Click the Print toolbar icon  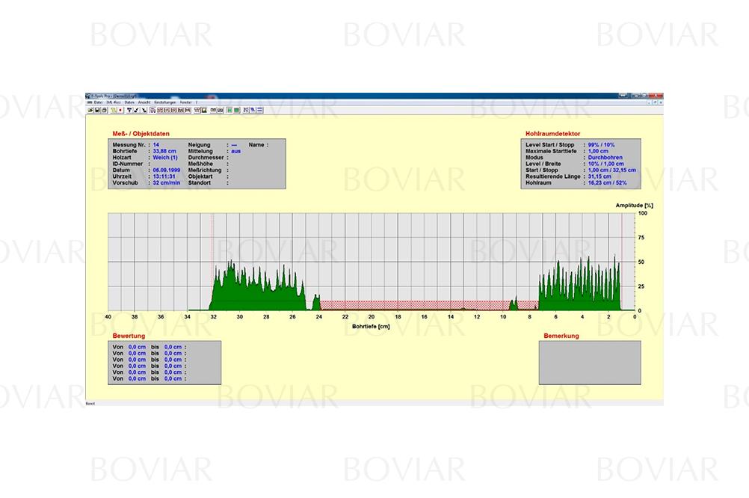[103, 110]
